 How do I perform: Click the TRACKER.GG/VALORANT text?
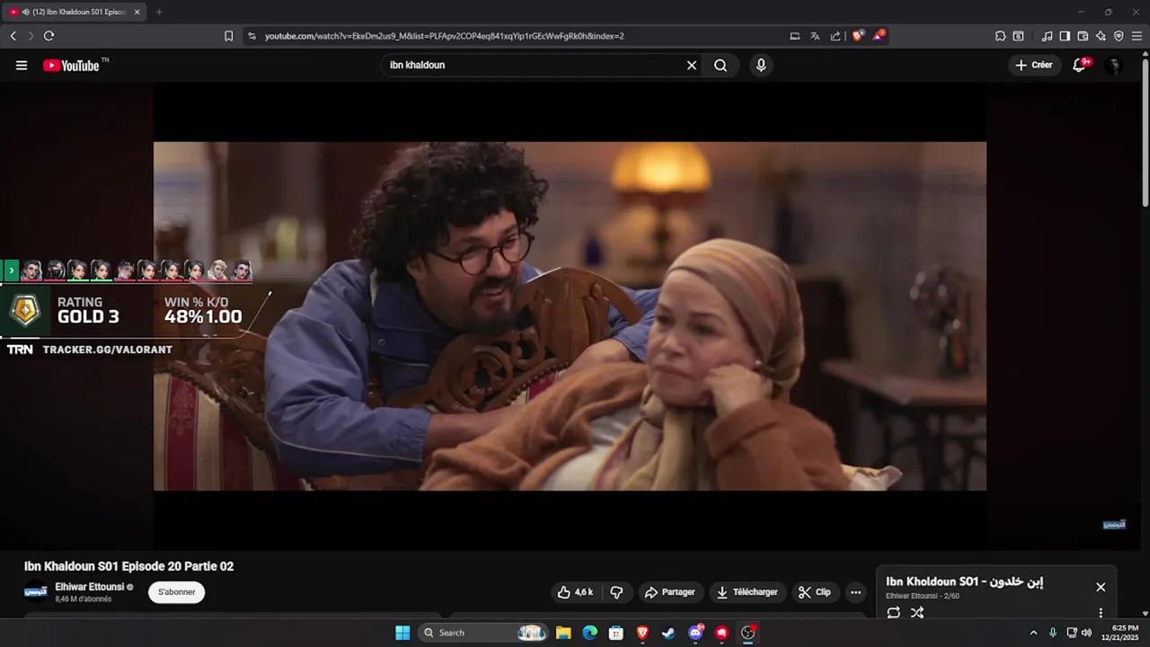pyautogui.click(x=108, y=350)
